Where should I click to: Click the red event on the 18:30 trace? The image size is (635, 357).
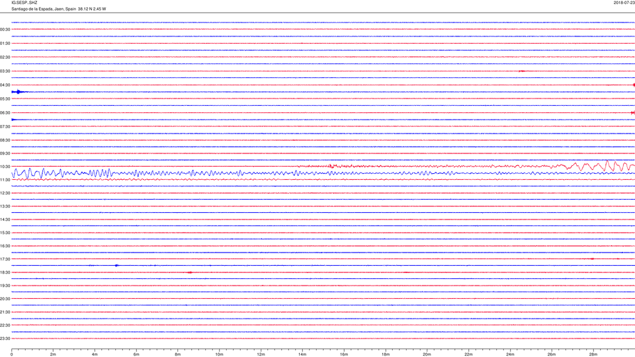tap(190, 272)
